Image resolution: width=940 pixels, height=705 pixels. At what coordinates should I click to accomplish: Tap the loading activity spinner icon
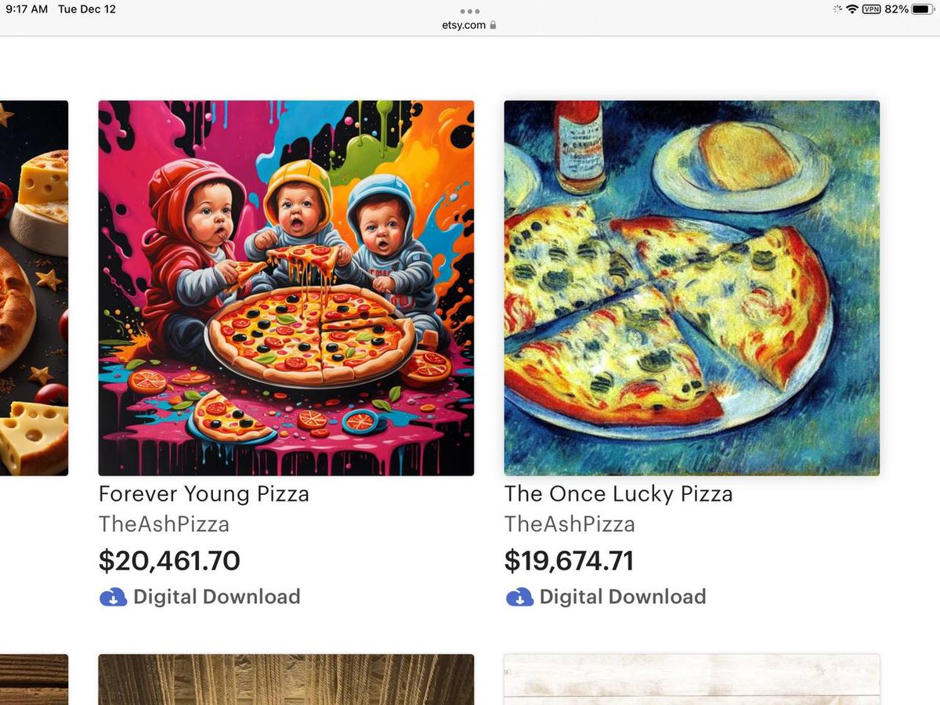pos(837,9)
